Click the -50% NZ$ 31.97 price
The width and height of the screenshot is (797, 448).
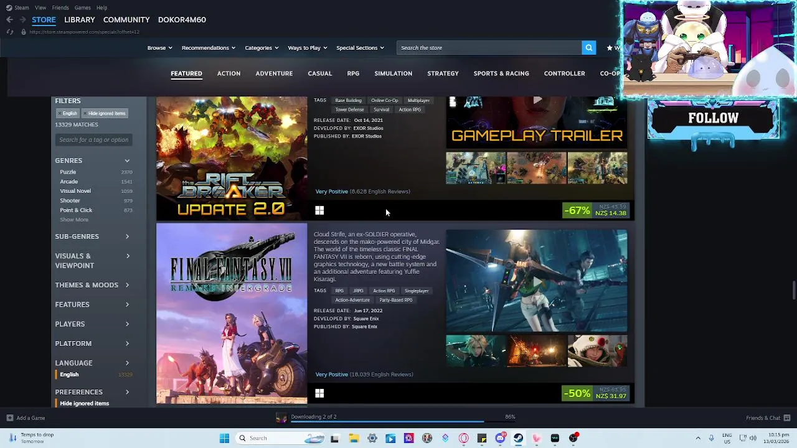click(x=596, y=394)
